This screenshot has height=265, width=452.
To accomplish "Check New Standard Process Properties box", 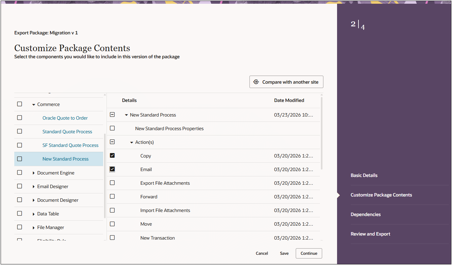I will 112,128.
